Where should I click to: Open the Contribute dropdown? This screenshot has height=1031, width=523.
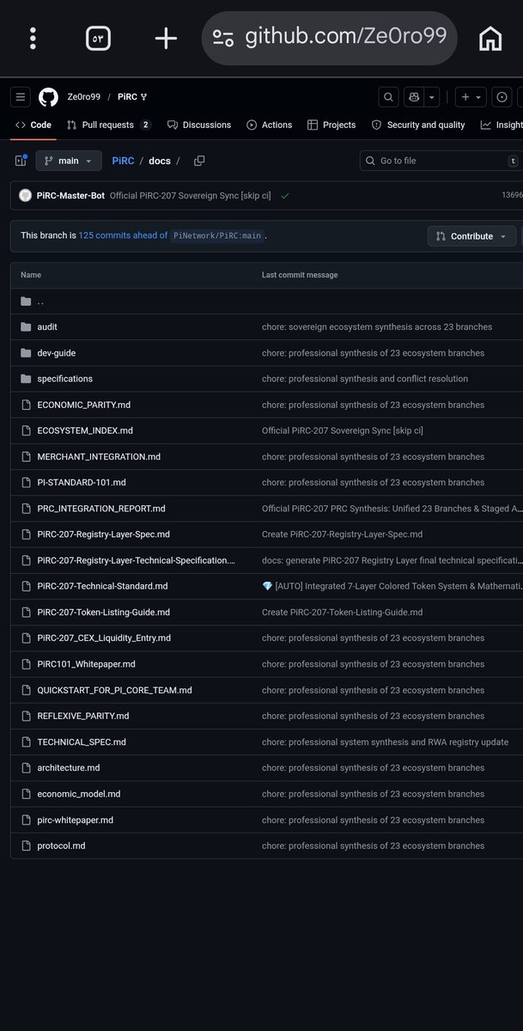(471, 236)
